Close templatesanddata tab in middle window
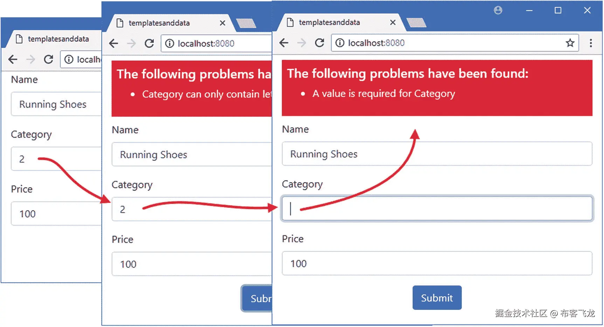 222,23
